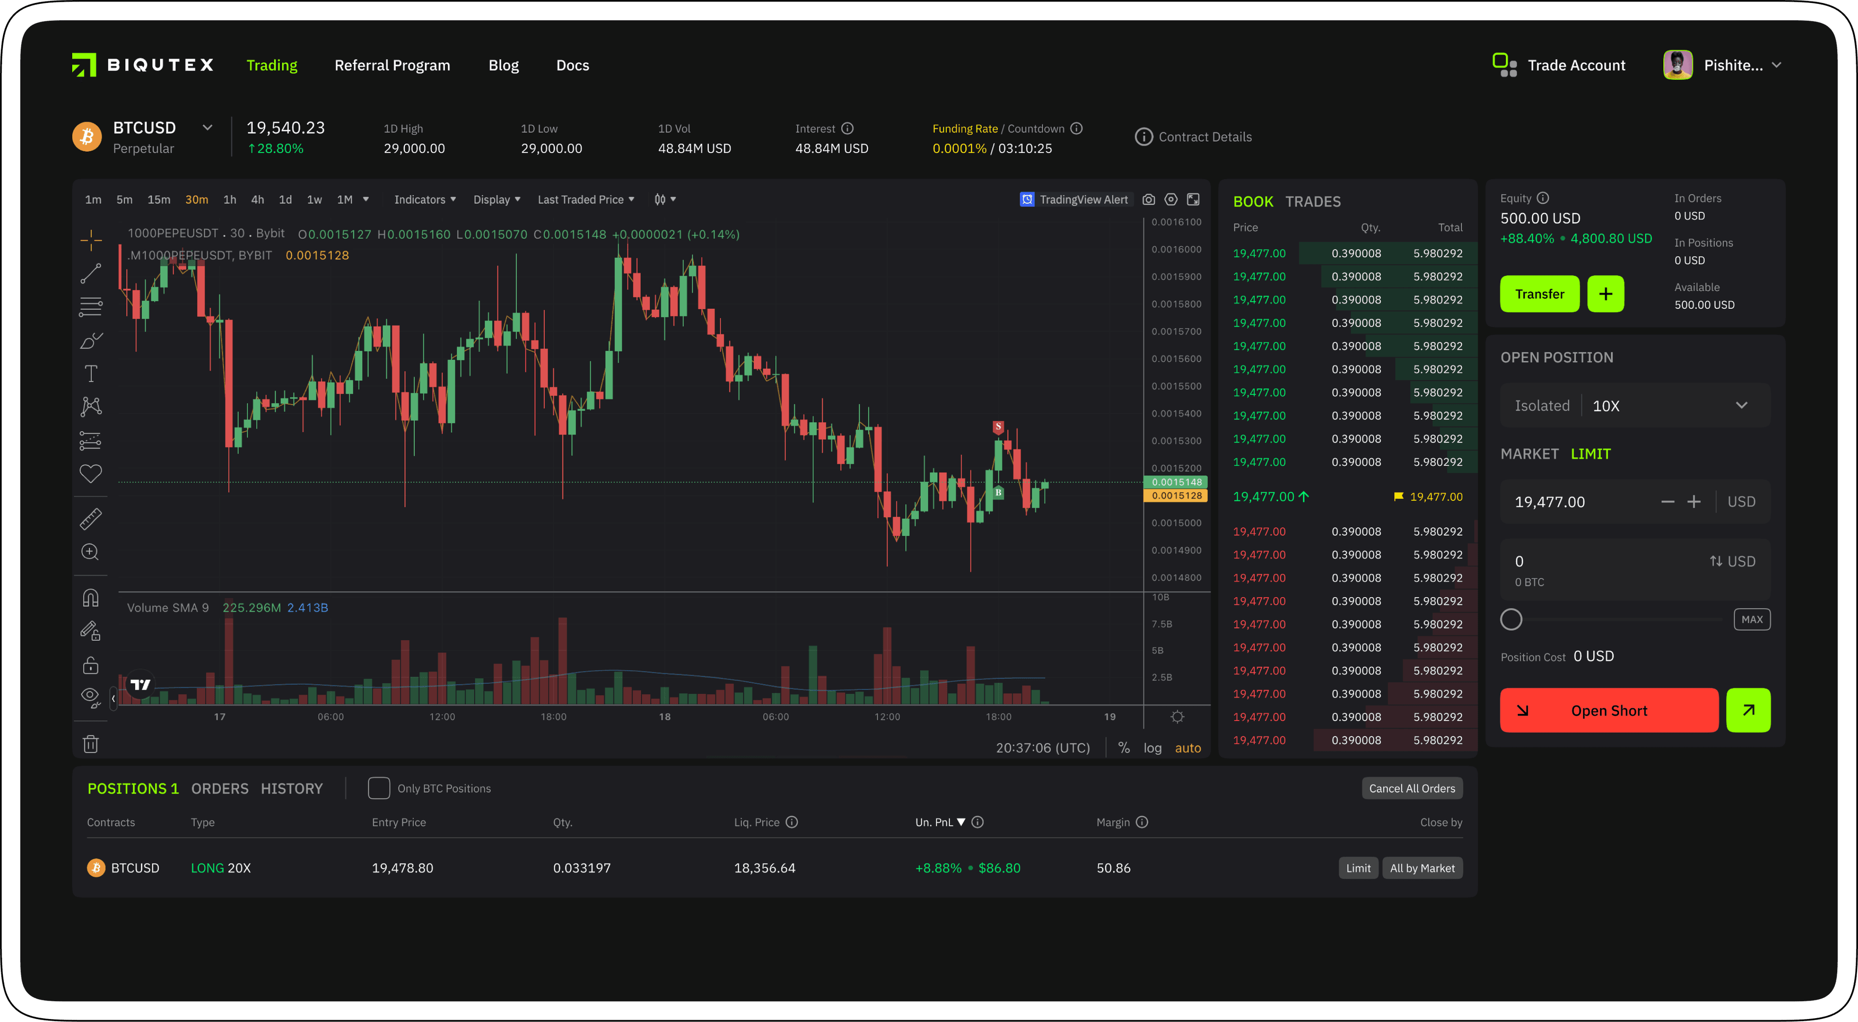Increase limit price with plus
Screen dimensions: 1858x1022
1694,502
